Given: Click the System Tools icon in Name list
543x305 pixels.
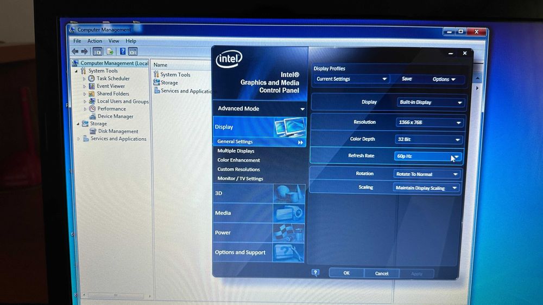Looking at the screenshot, I should 156,74.
